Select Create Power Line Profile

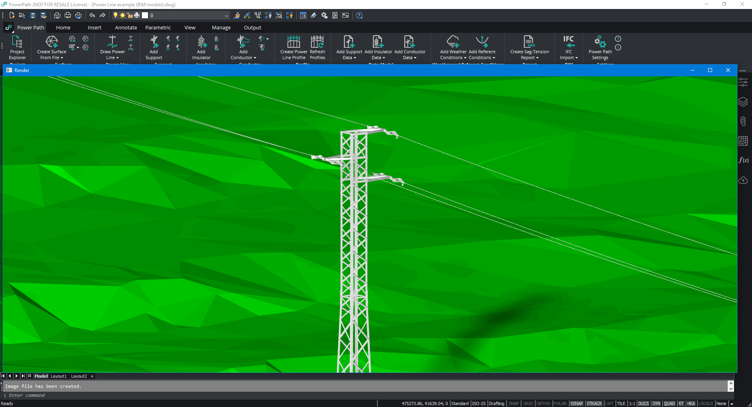tap(293, 48)
